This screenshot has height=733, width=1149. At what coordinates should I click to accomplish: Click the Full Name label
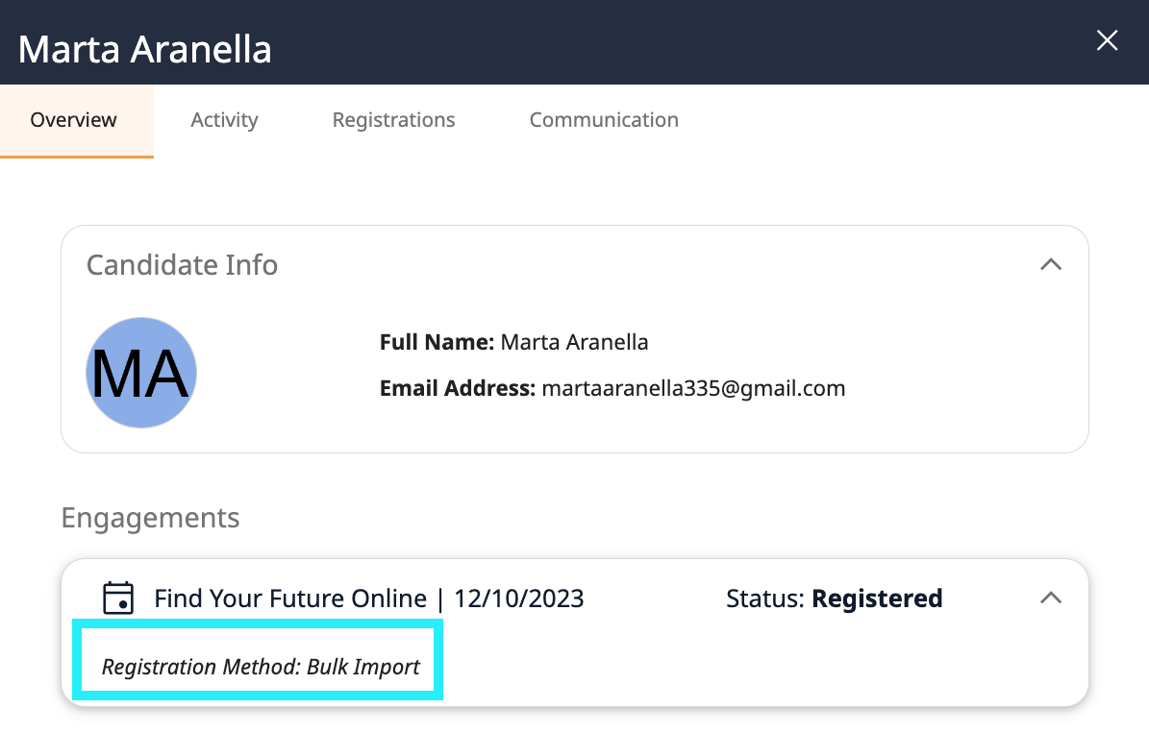[437, 342]
